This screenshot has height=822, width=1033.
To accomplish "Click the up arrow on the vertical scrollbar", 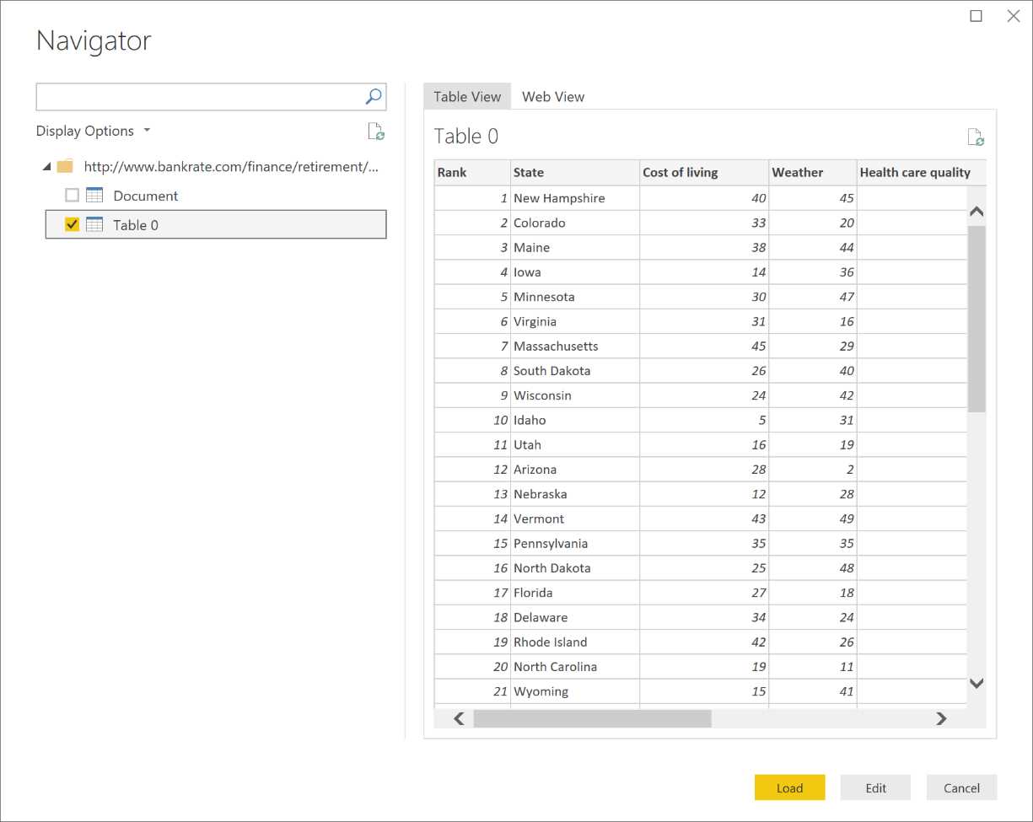I will pyautogui.click(x=976, y=211).
